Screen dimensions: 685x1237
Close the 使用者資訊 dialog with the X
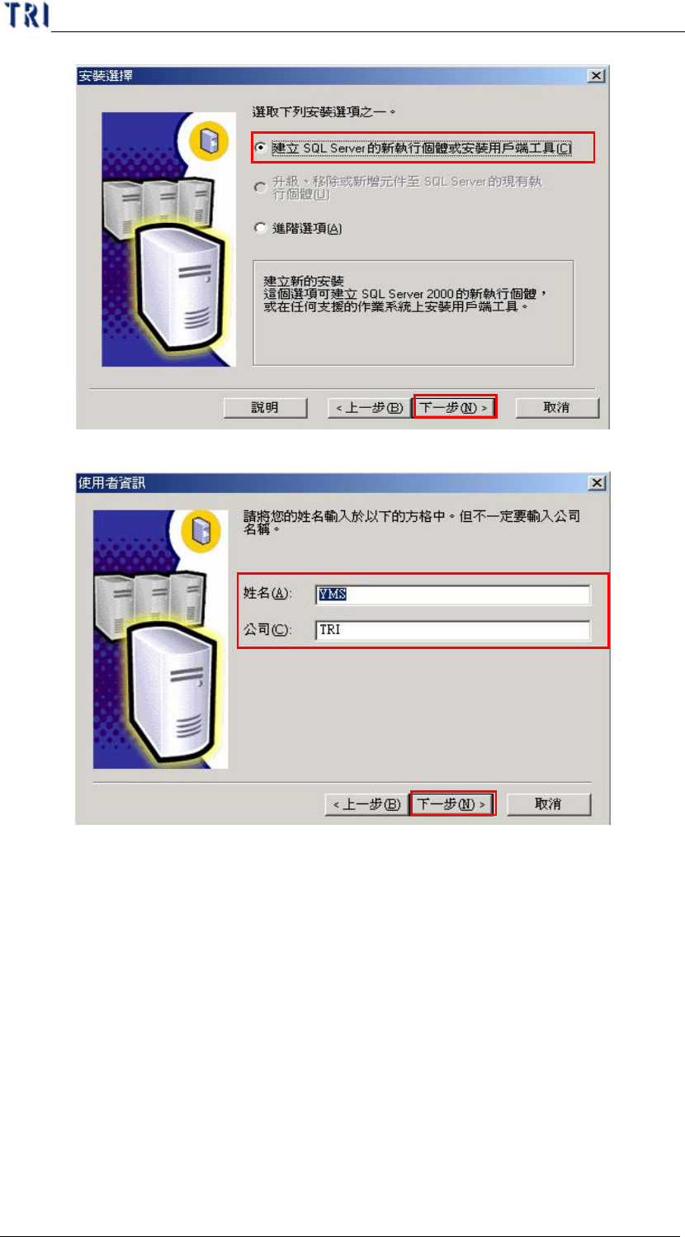click(597, 482)
